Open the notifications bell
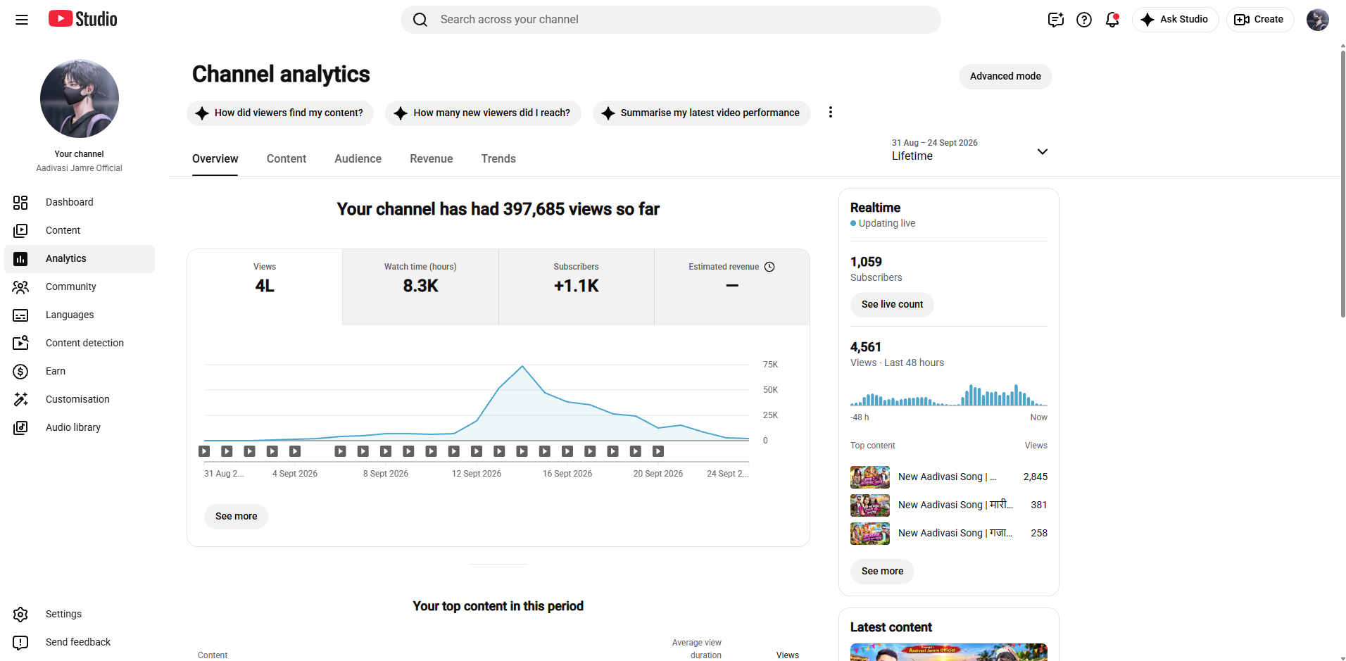This screenshot has height=661, width=1346. [x=1112, y=20]
